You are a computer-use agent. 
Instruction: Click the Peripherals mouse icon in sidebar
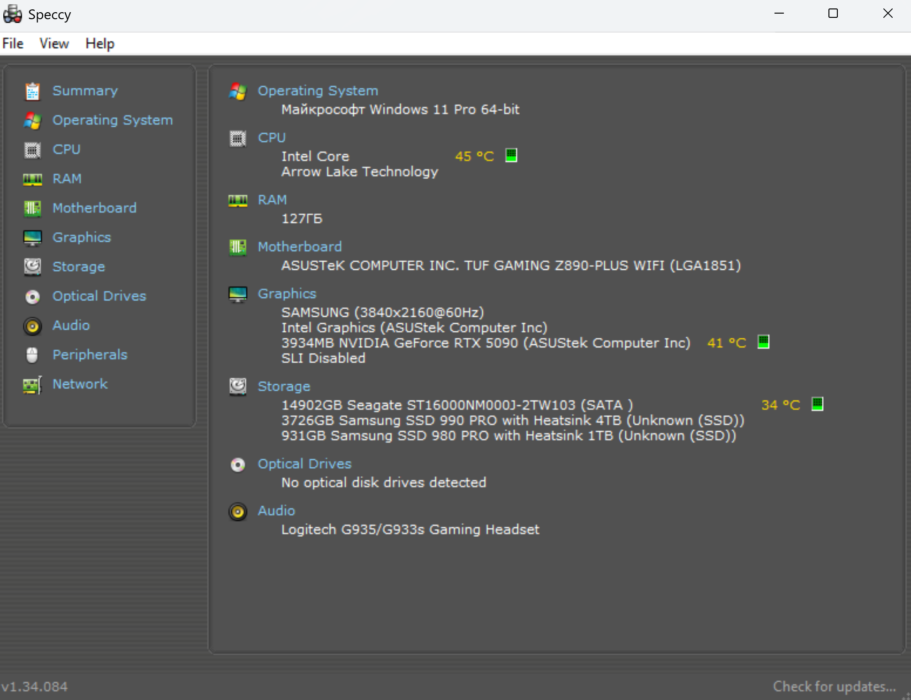32,355
